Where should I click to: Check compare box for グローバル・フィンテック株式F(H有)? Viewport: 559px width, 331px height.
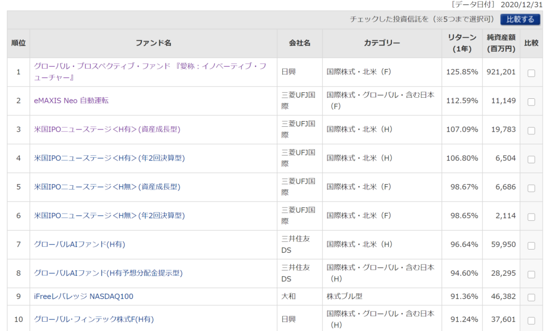click(x=531, y=321)
